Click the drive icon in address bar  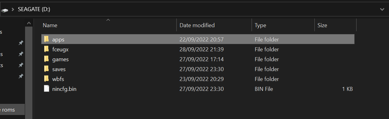[4, 10]
